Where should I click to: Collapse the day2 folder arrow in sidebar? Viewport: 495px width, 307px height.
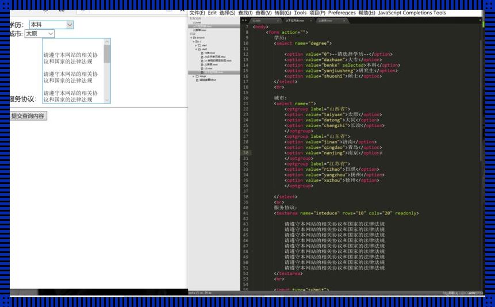(x=196, y=49)
